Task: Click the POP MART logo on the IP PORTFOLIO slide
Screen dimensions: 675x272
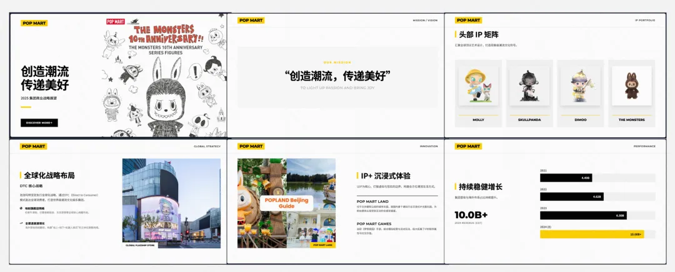Action: click(468, 20)
